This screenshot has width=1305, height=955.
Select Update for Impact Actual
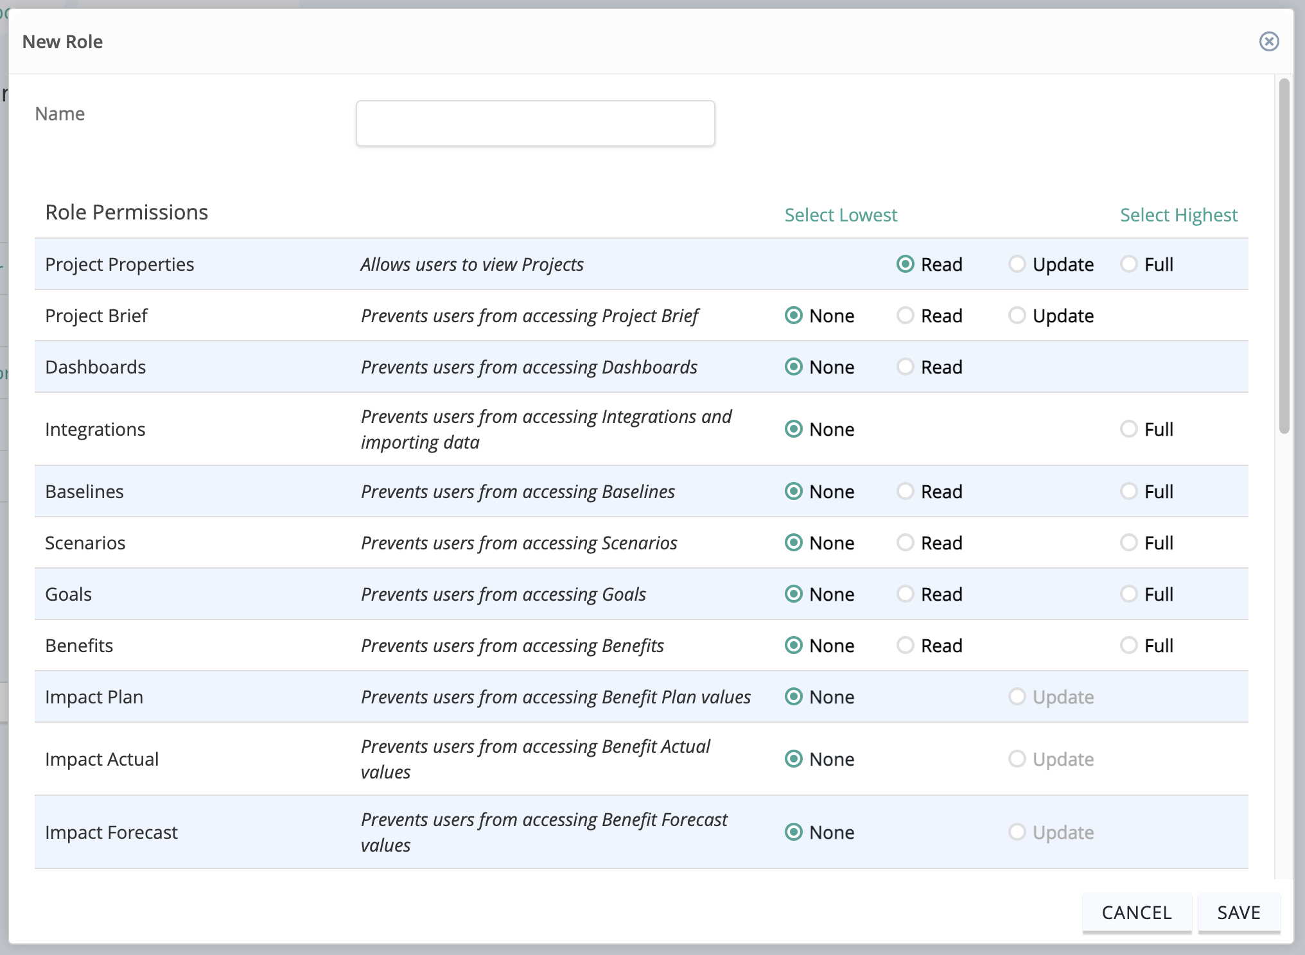pyautogui.click(x=1017, y=759)
